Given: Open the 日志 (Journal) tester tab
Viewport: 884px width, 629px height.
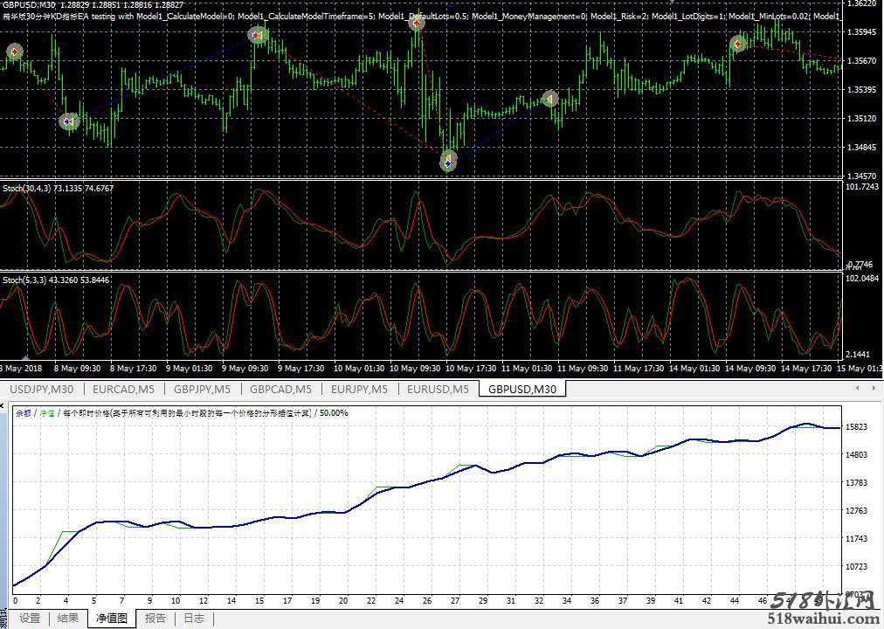Looking at the screenshot, I should tap(194, 619).
